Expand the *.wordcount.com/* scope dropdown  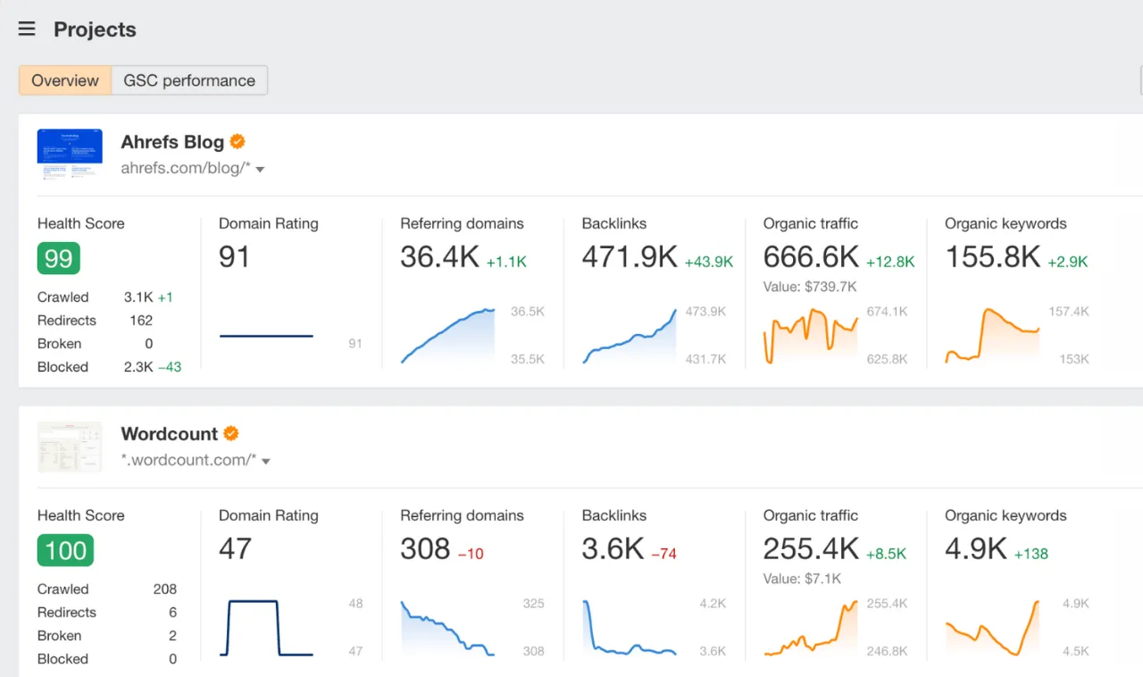[x=266, y=461]
